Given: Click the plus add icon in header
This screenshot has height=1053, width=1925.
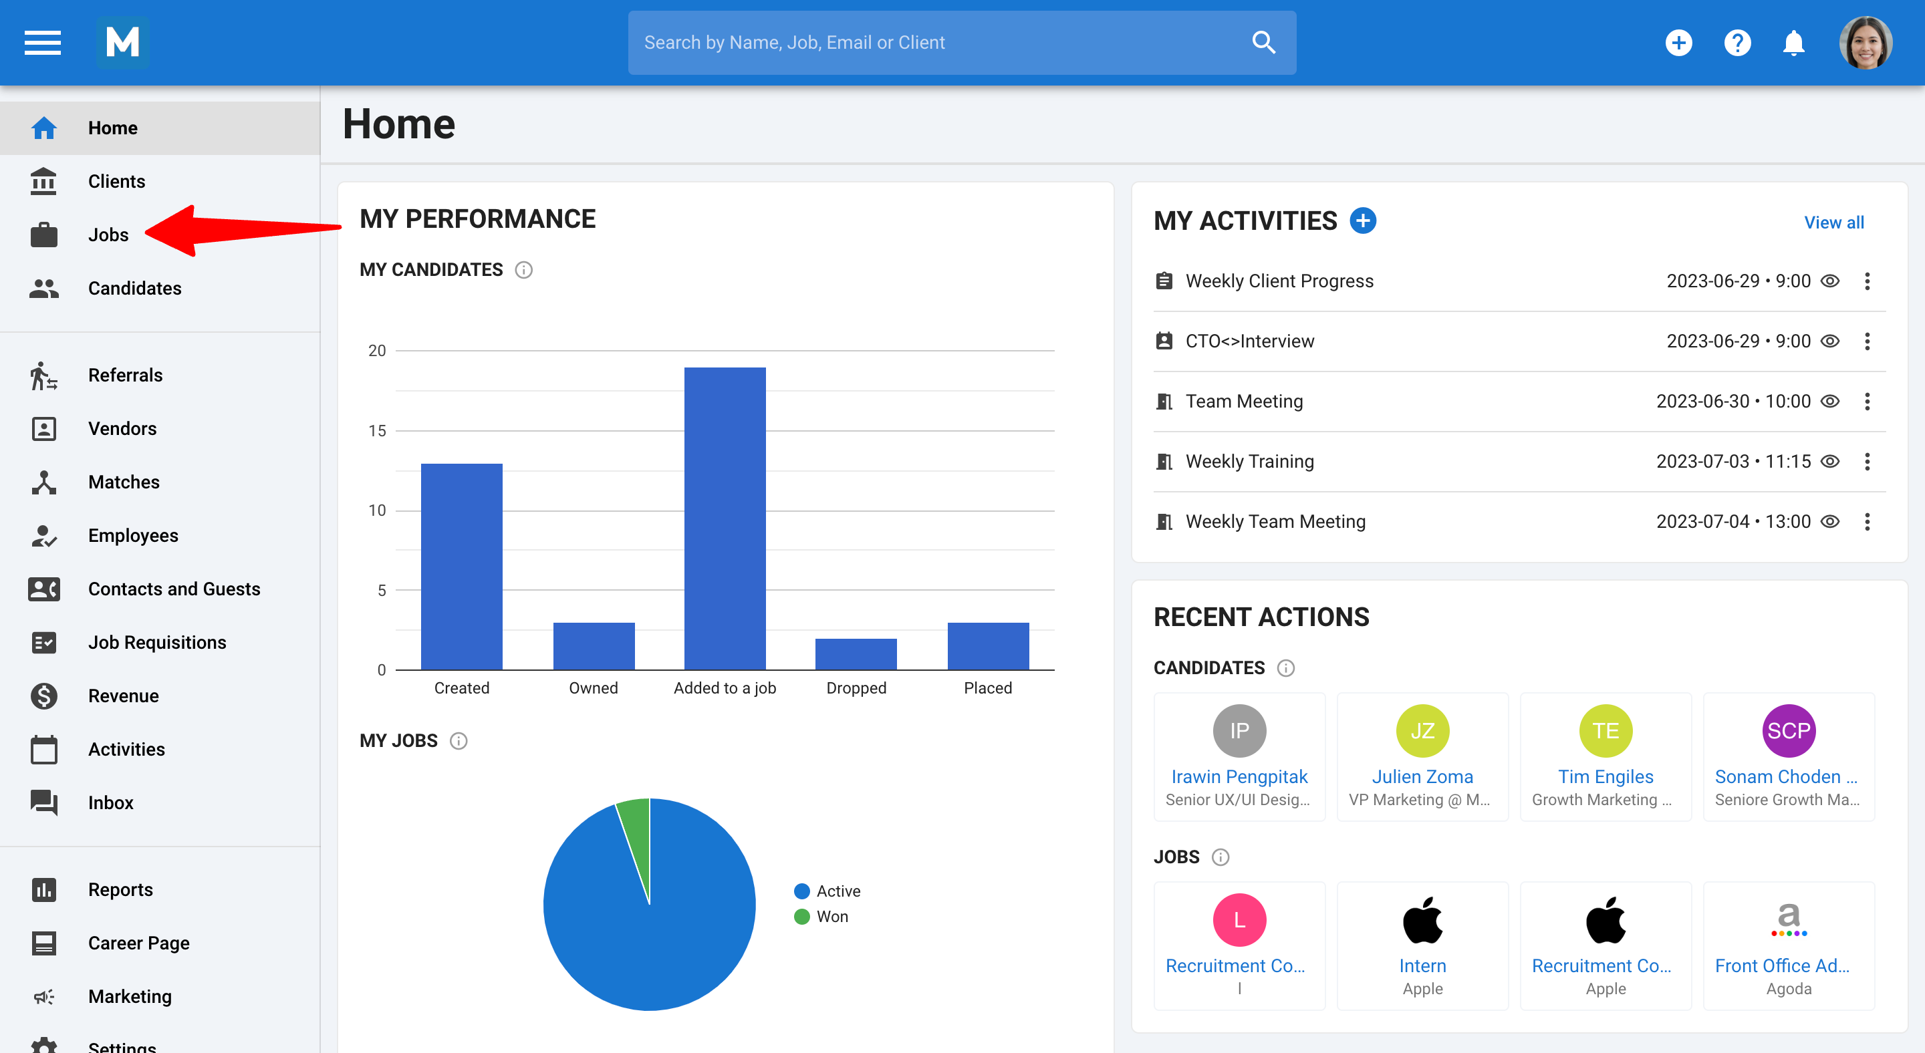Looking at the screenshot, I should coord(1678,43).
